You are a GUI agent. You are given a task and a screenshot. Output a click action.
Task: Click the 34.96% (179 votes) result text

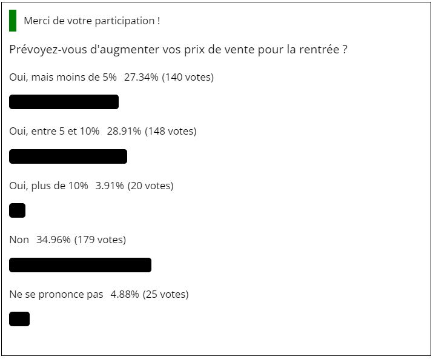pyautogui.click(x=81, y=240)
